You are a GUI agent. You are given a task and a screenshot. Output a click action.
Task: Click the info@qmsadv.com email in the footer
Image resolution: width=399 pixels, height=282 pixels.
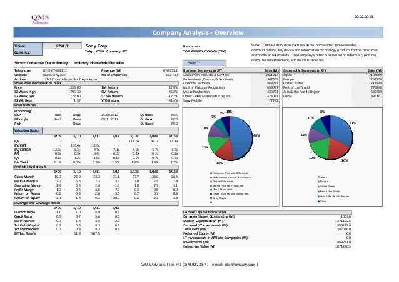(240, 265)
